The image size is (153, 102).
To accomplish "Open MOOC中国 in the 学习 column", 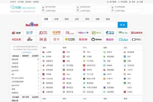I will point(91,65).
